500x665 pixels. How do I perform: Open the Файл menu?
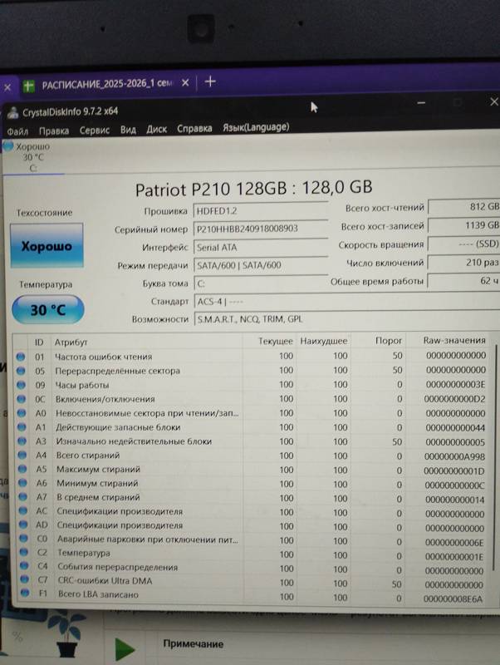tap(17, 130)
